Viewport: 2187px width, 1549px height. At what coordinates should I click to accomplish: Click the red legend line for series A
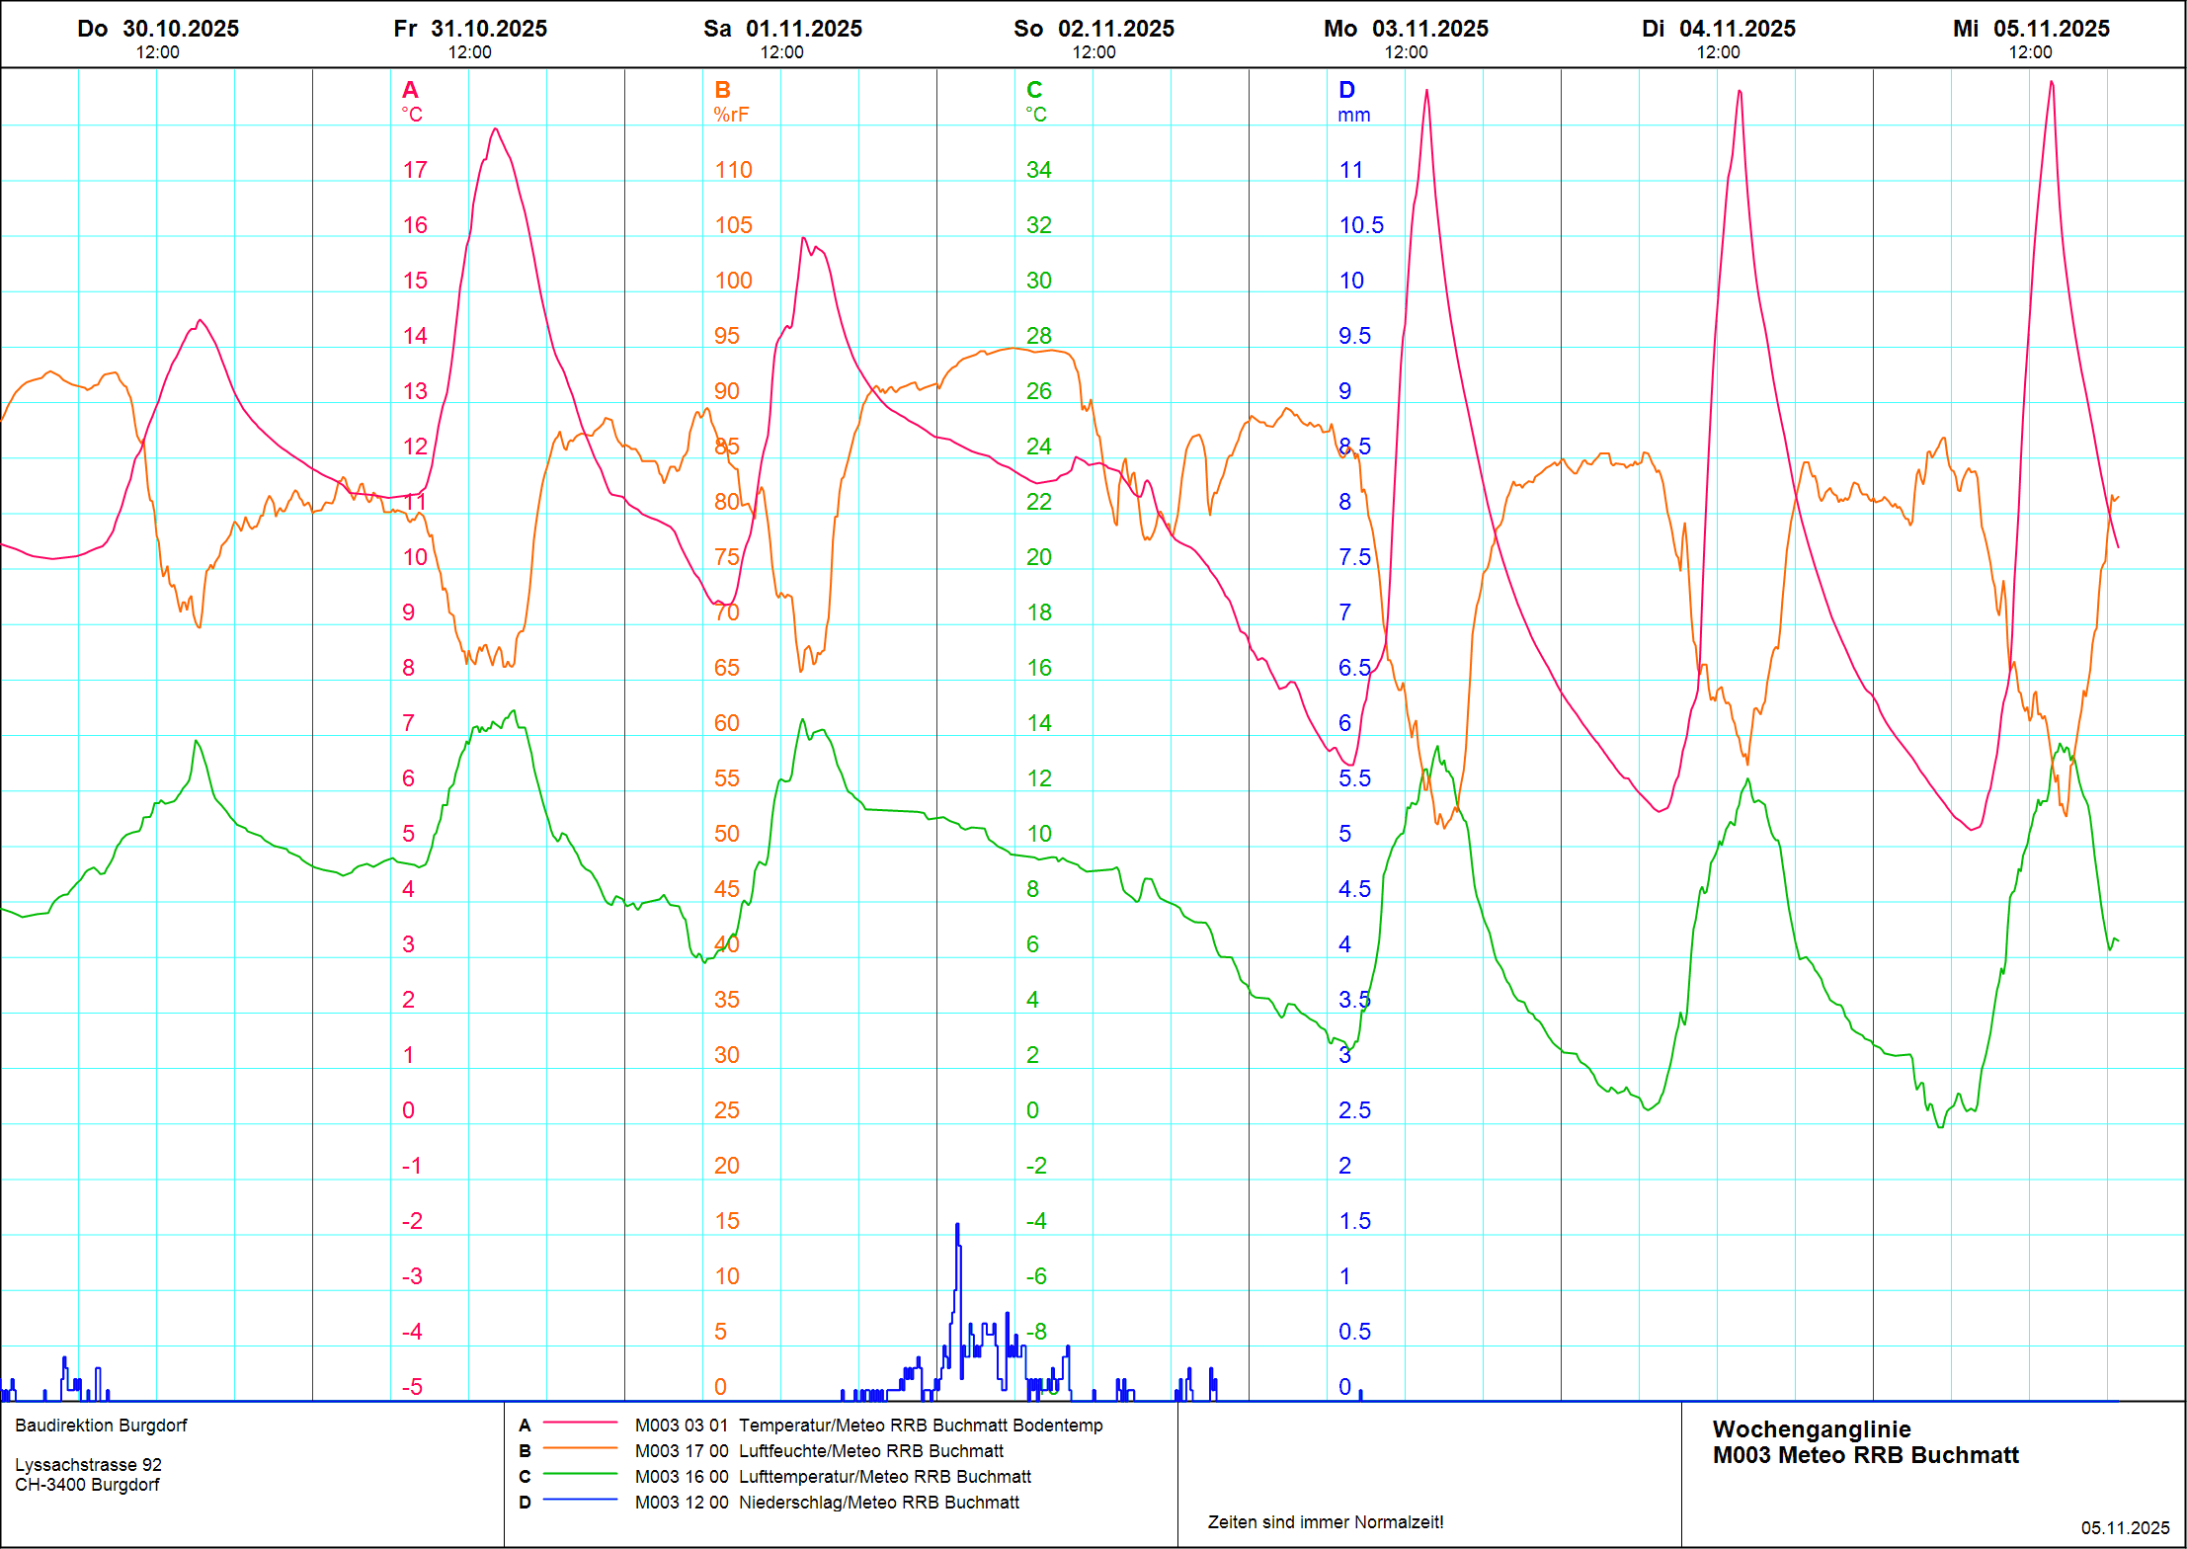(x=580, y=1424)
